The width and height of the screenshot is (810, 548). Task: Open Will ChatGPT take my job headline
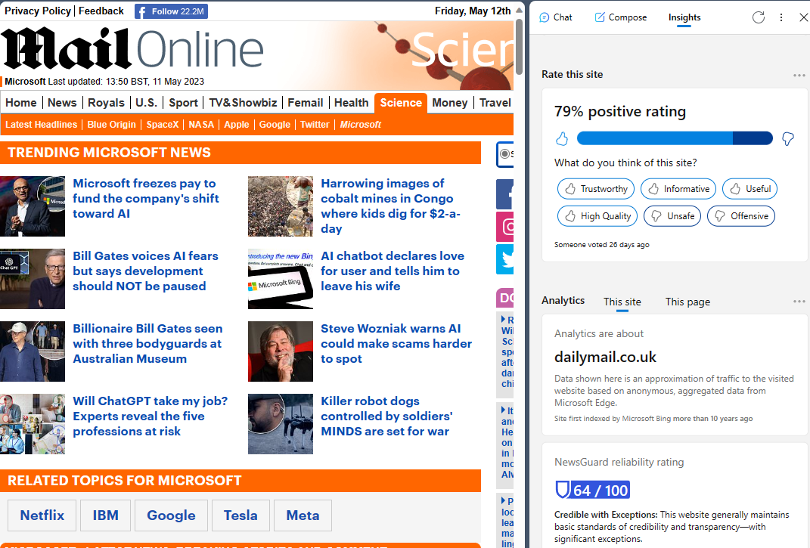point(150,416)
